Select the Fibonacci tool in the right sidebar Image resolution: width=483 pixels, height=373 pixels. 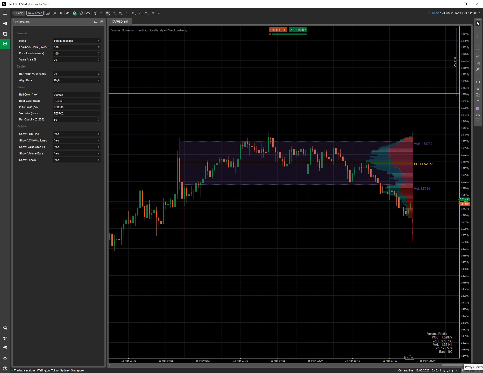pyautogui.click(x=478, y=63)
